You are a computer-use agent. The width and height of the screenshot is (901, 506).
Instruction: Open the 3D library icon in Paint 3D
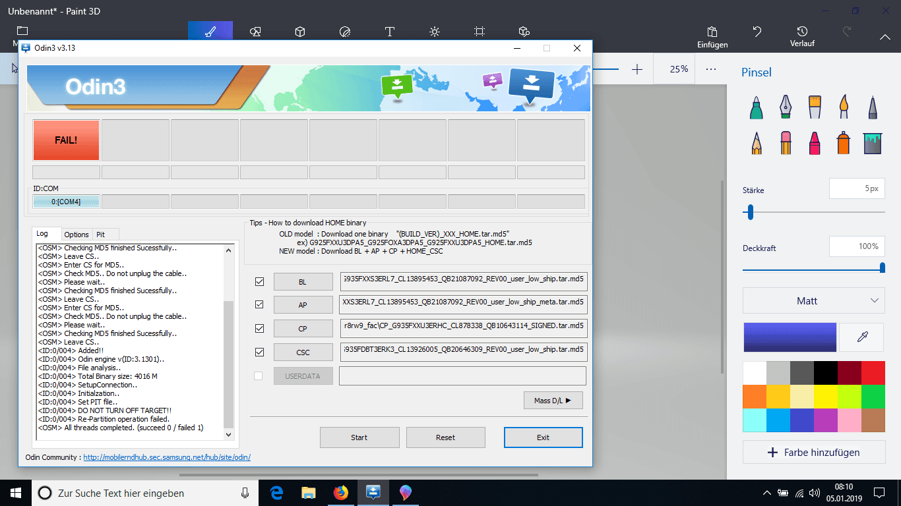[x=524, y=31]
